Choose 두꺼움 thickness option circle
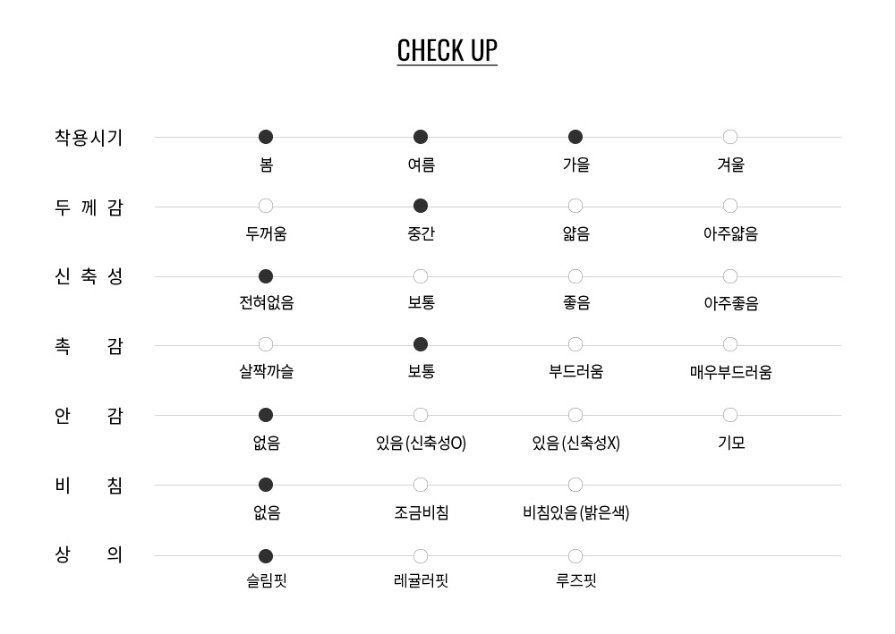 tap(266, 207)
